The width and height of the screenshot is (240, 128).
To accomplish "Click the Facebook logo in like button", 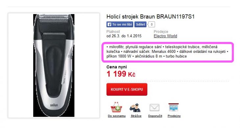I will coord(109,24).
